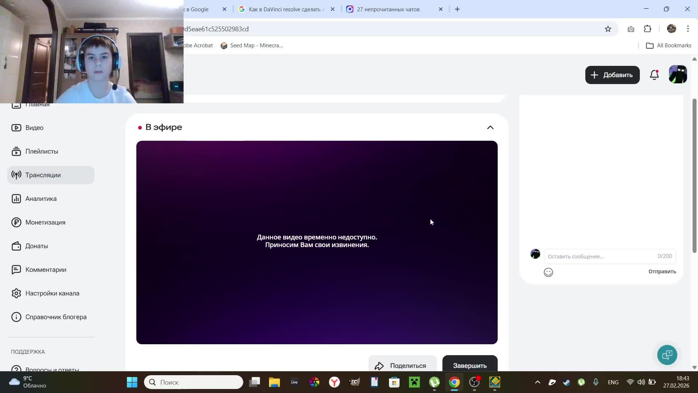Select Трансляции in the sidebar menu
This screenshot has height=393, width=698.
[x=43, y=175]
